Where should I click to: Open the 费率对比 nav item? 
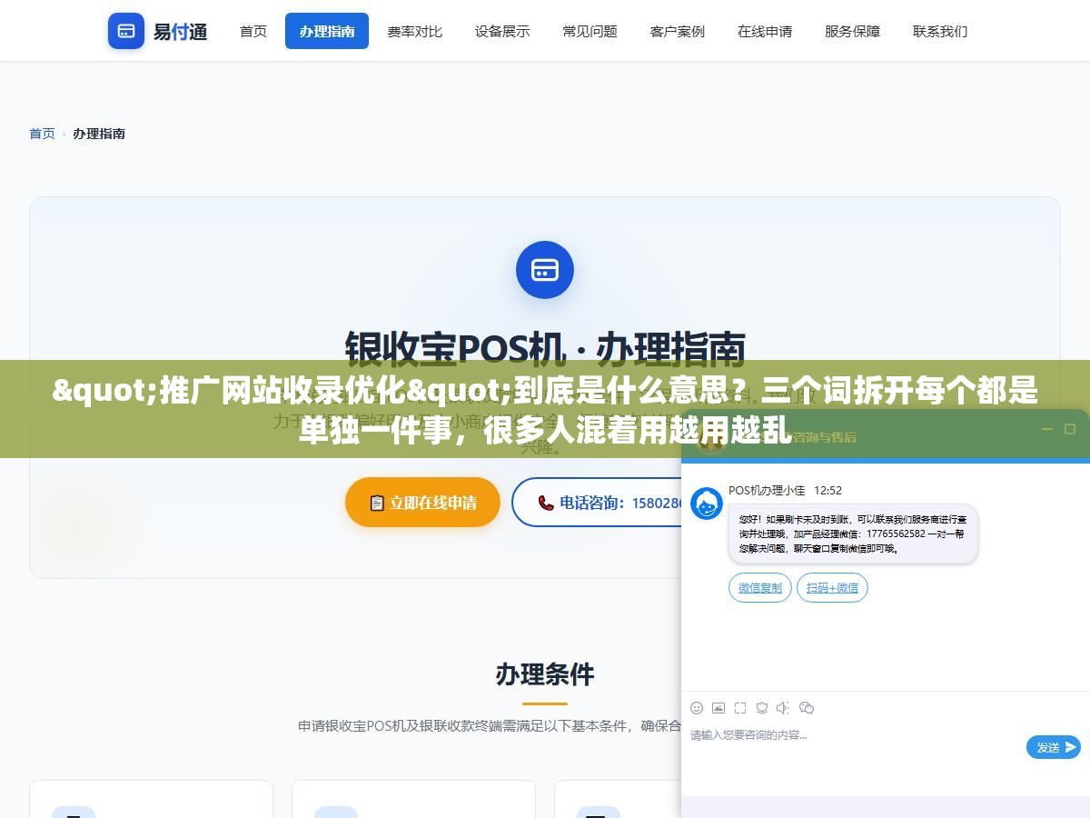[414, 31]
